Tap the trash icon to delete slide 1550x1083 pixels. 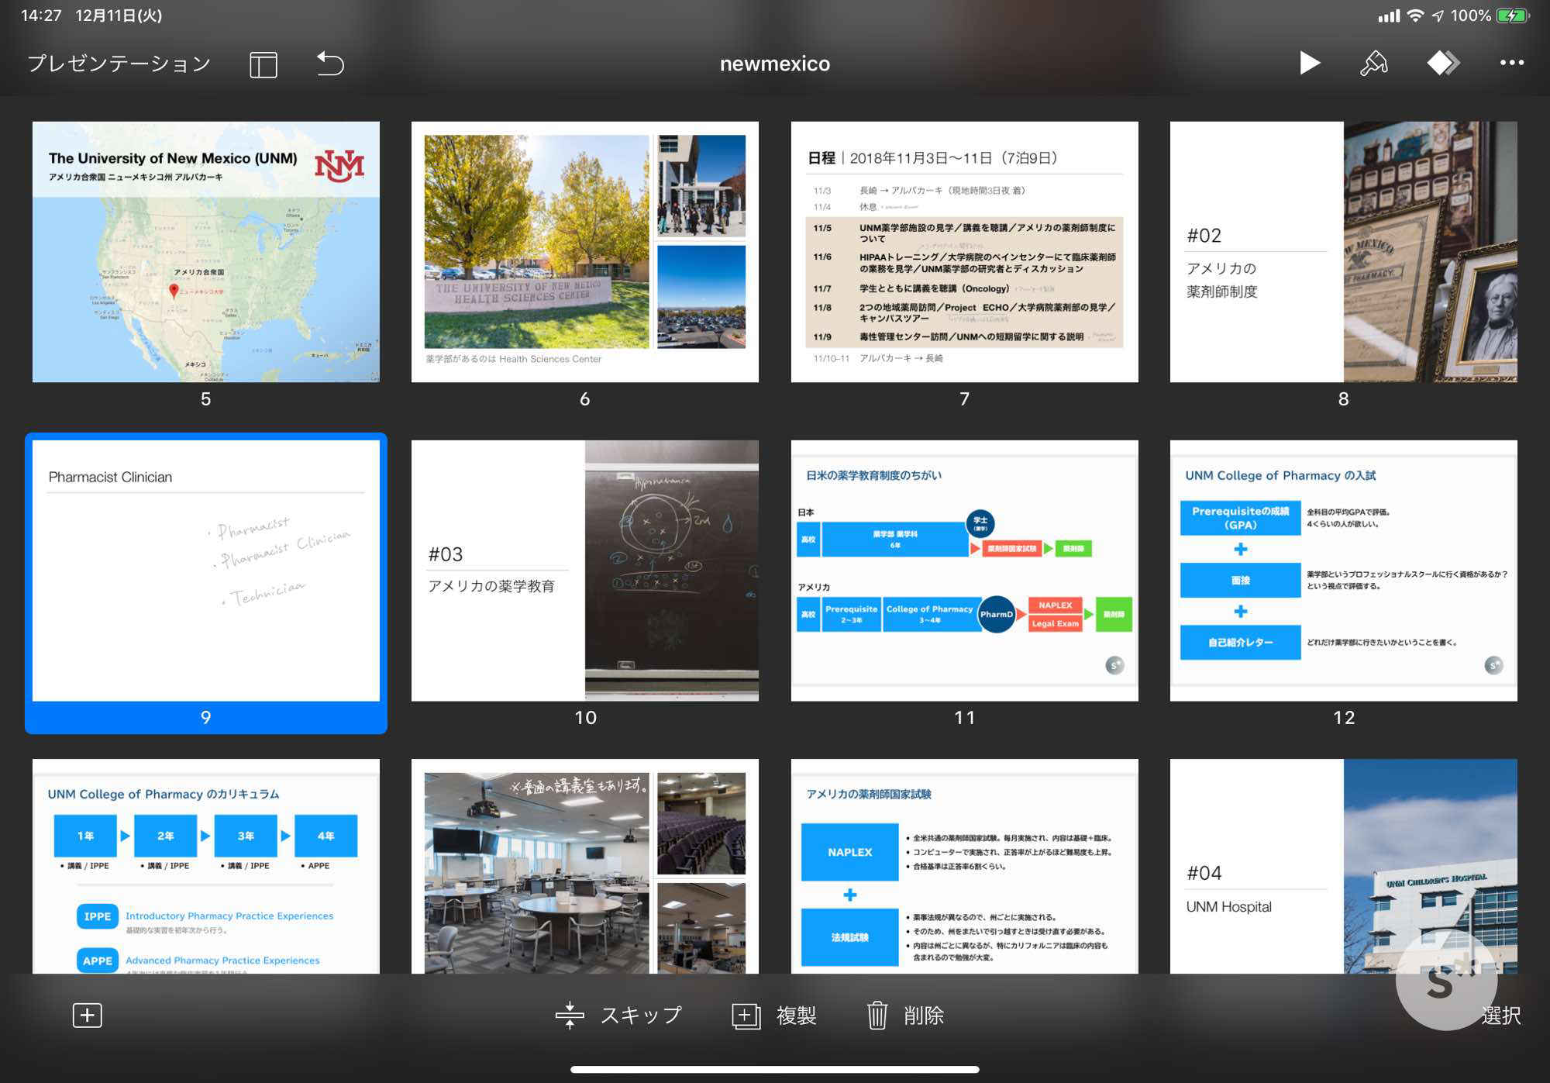pos(877,1015)
